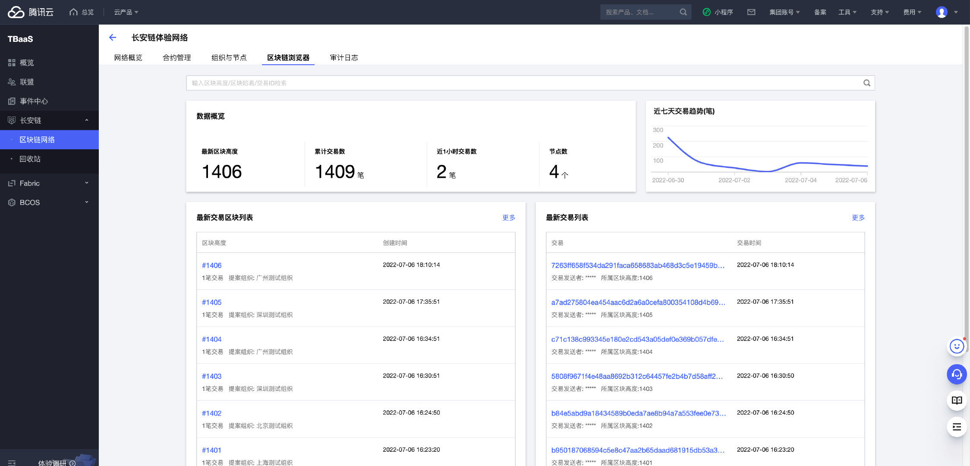Open the book documentation floating button
The height and width of the screenshot is (466, 970).
click(x=957, y=400)
